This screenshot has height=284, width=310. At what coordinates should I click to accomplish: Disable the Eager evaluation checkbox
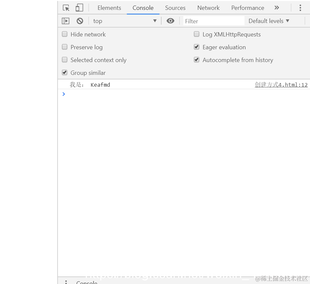(x=196, y=47)
